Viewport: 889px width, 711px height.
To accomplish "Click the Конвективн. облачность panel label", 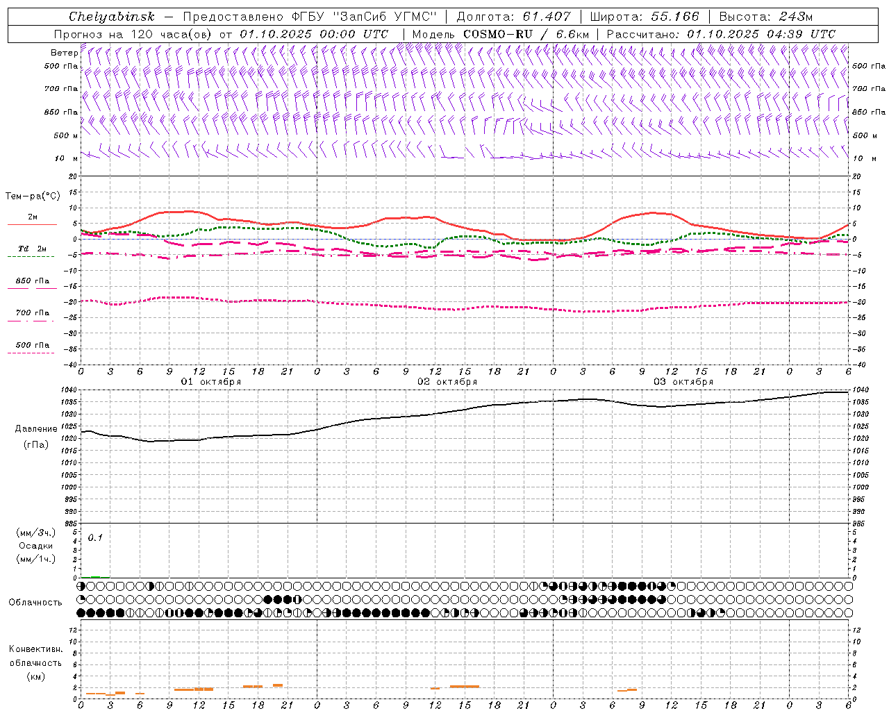I will (35, 662).
